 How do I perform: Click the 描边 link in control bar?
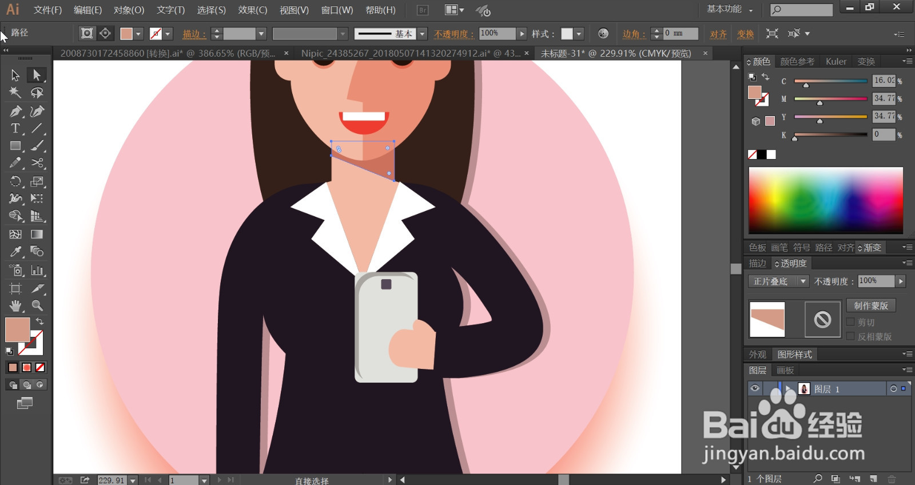coord(194,34)
